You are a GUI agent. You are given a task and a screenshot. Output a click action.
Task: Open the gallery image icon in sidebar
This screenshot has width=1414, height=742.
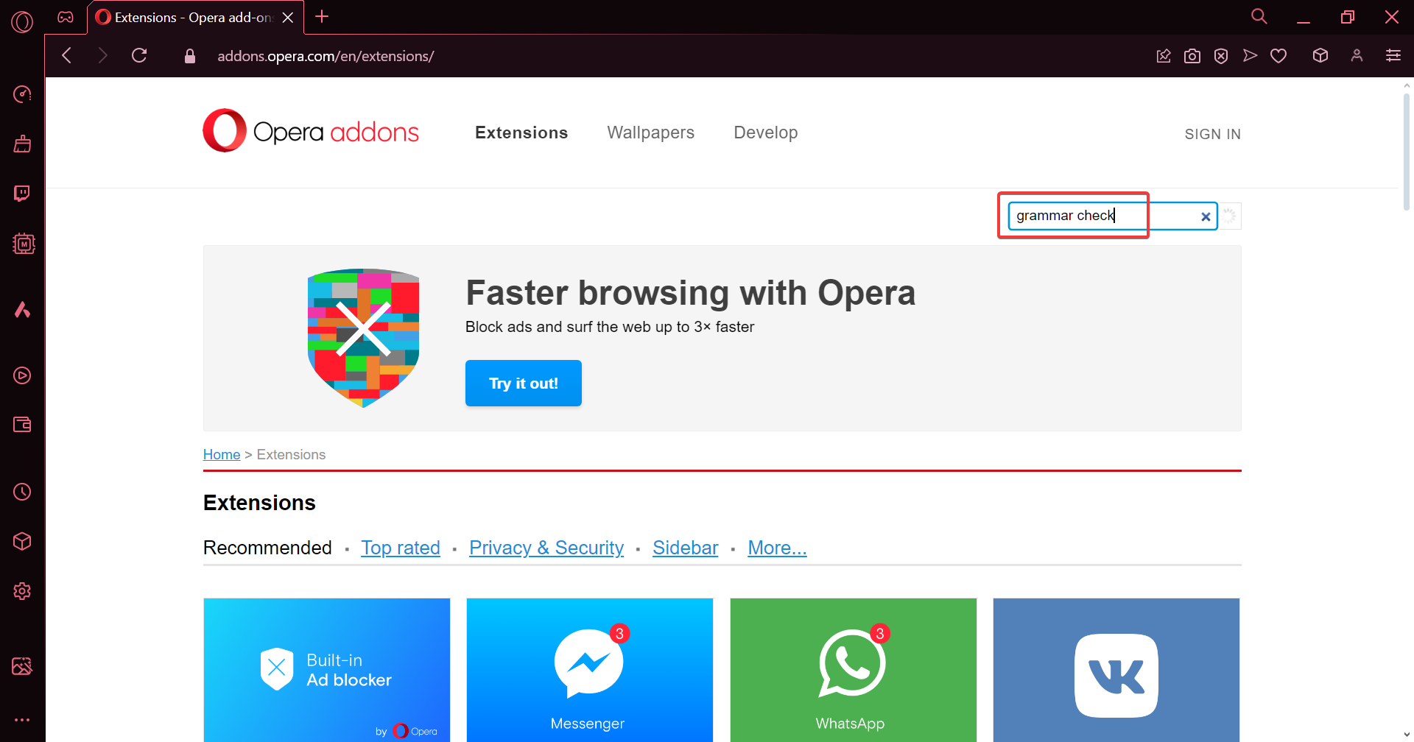[22, 666]
